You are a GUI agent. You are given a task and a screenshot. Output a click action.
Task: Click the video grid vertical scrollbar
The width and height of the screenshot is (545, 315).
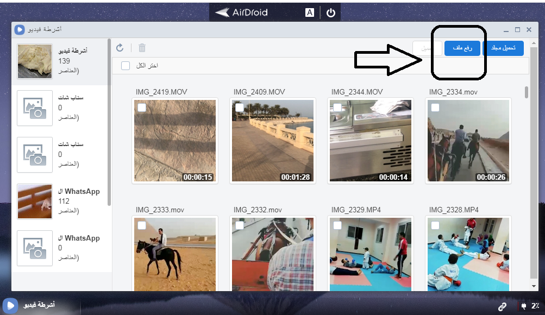coord(527,92)
